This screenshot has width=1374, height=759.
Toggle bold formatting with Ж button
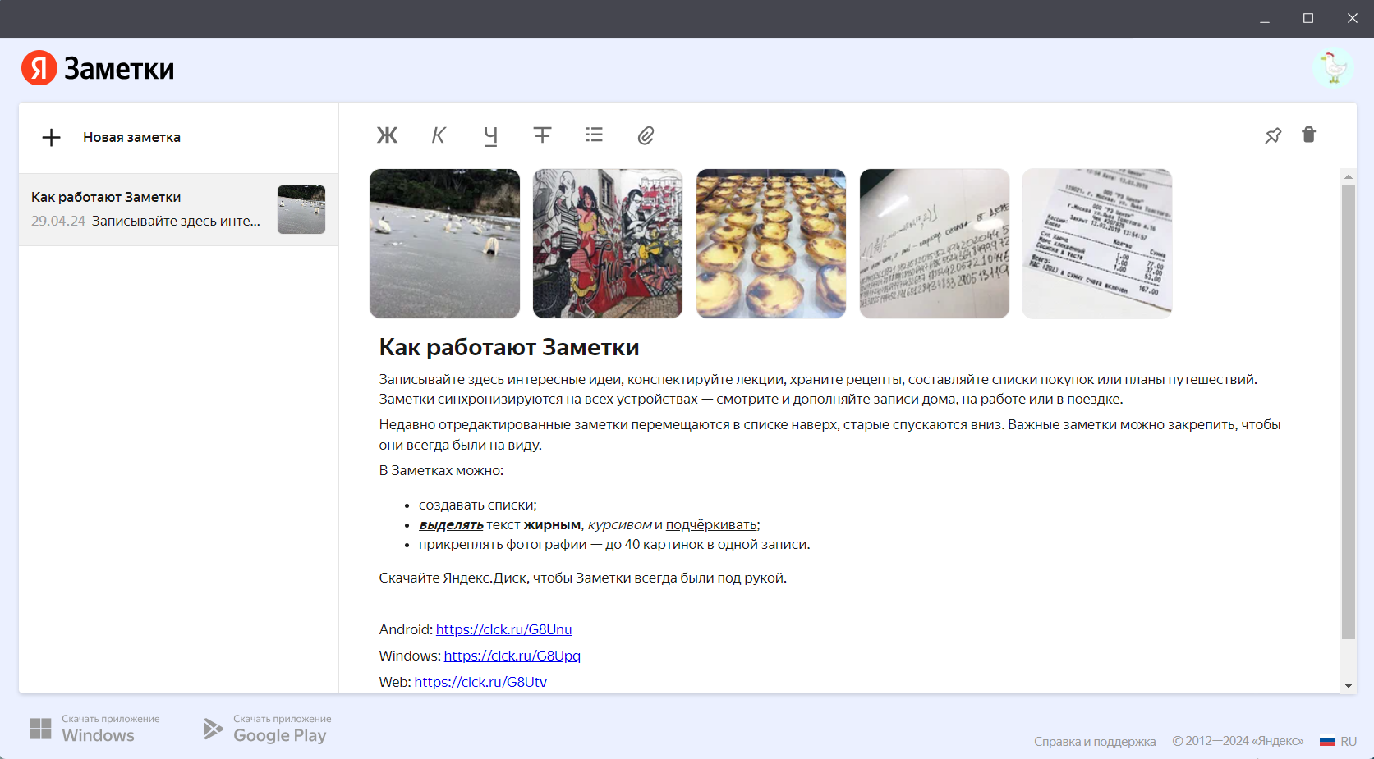pyautogui.click(x=387, y=135)
